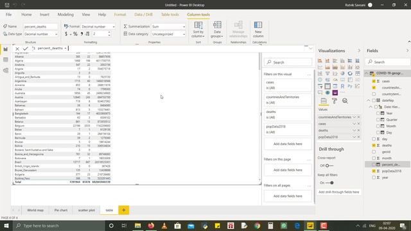Uncheck the deaths field checkbox
Image resolution: width=411 pixels, height=231 pixels.
coord(374,146)
